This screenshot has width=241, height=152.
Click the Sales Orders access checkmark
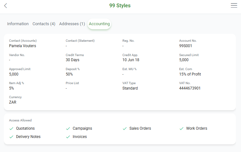pos(125,128)
